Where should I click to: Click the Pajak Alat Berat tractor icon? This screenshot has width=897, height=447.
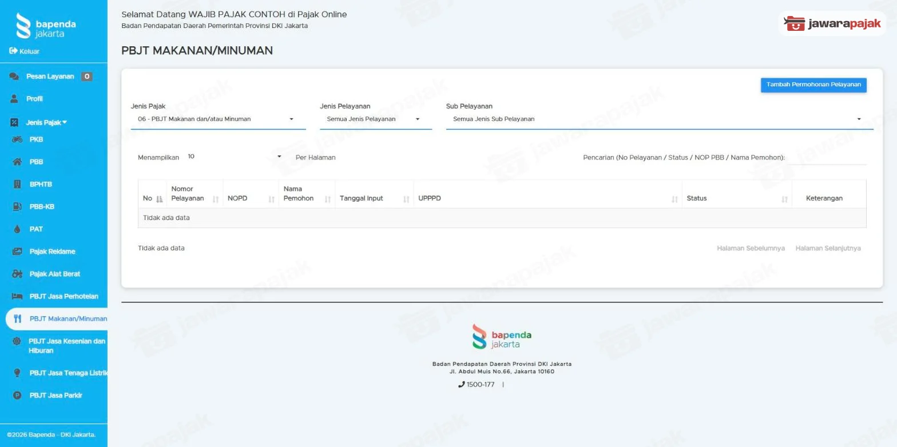[x=17, y=274]
